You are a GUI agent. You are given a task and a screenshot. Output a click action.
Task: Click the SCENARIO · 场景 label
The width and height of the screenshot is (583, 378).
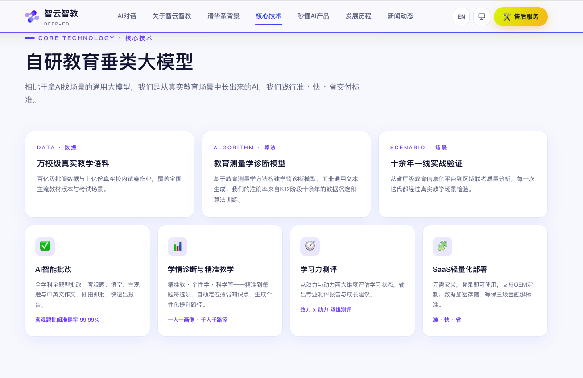click(x=418, y=148)
